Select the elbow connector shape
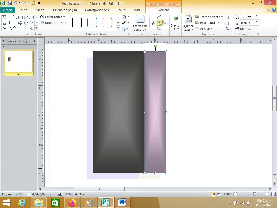The height and width of the screenshot is (208, 277). click(x=10, y=23)
